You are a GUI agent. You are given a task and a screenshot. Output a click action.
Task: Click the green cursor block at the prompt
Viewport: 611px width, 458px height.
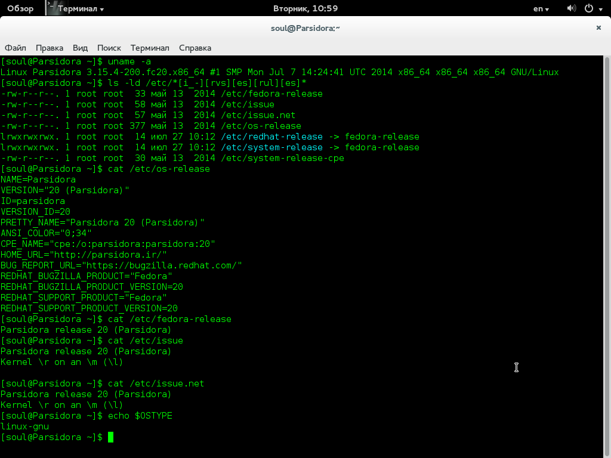coord(110,437)
